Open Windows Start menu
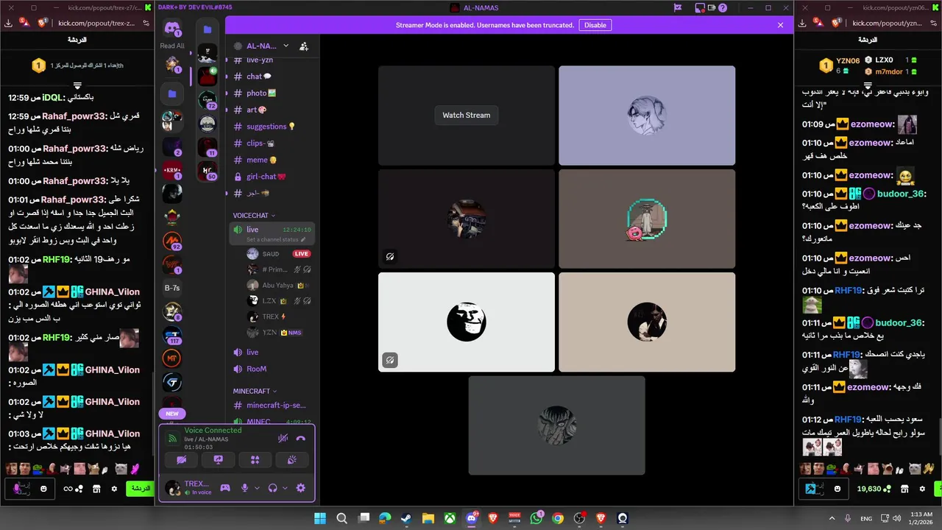This screenshot has height=530, width=942. click(320, 518)
